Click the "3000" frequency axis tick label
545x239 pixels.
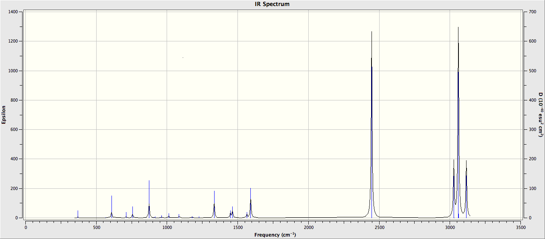coord(450,227)
